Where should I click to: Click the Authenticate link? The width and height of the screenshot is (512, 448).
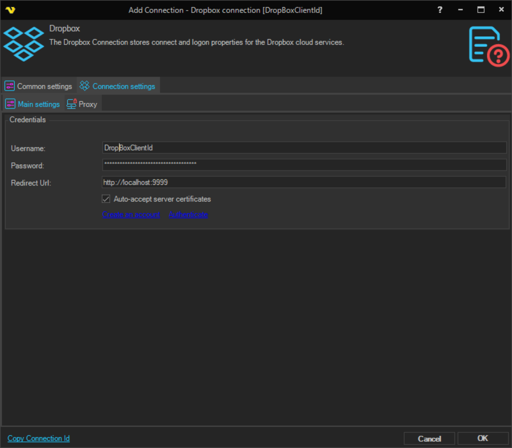point(188,215)
